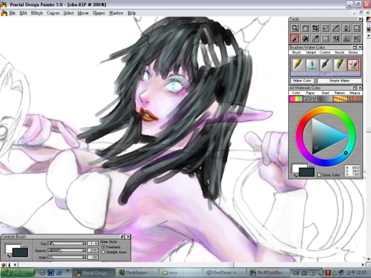Open the Select menu
The height and width of the screenshot is (278, 371).
68,13
